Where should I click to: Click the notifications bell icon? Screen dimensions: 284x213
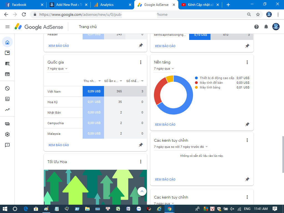[266, 27]
